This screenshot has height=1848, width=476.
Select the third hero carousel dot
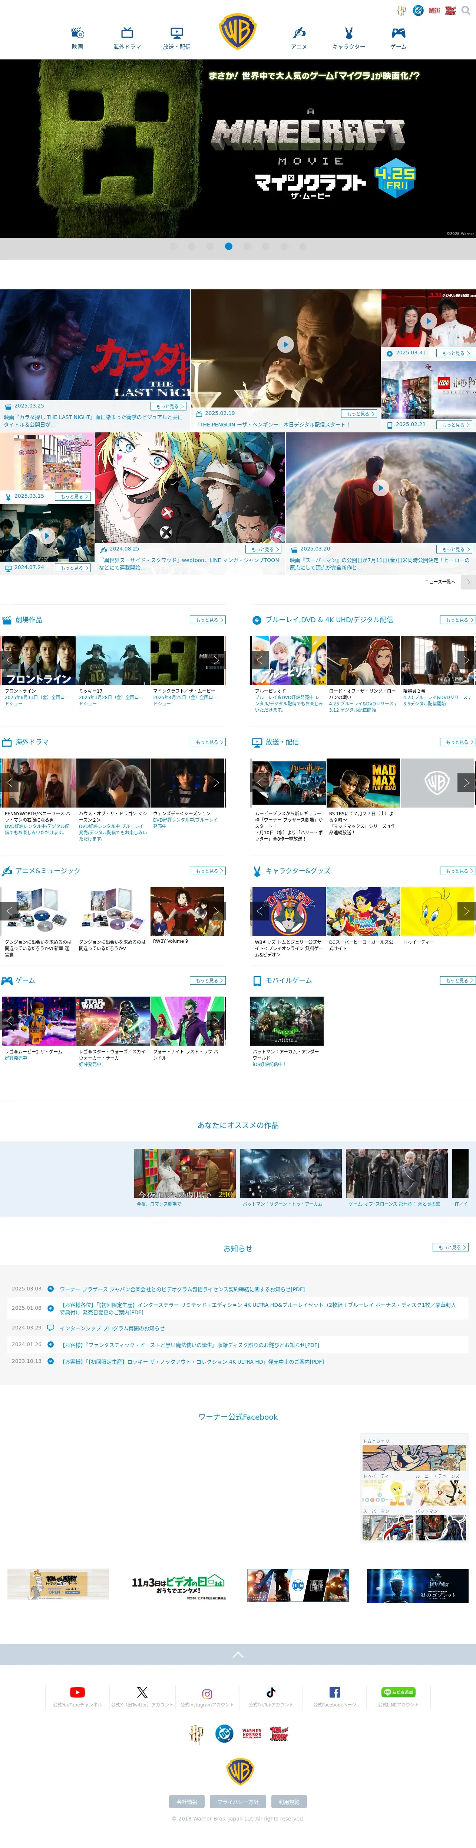(x=211, y=246)
